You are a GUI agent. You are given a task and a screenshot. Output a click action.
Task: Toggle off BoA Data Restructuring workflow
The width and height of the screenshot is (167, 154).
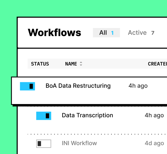click(28, 86)
